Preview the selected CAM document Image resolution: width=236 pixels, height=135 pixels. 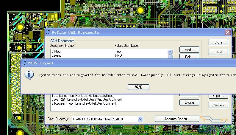pyautogui.click(x=218, y=105)
